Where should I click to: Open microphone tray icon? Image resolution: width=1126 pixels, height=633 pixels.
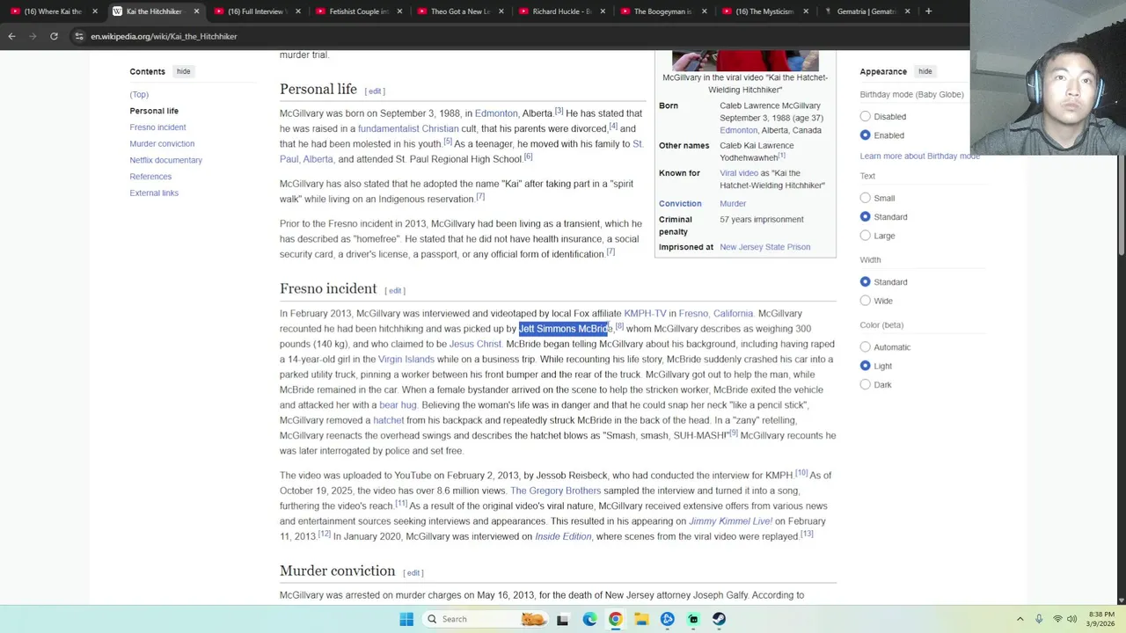point(1039,619)
